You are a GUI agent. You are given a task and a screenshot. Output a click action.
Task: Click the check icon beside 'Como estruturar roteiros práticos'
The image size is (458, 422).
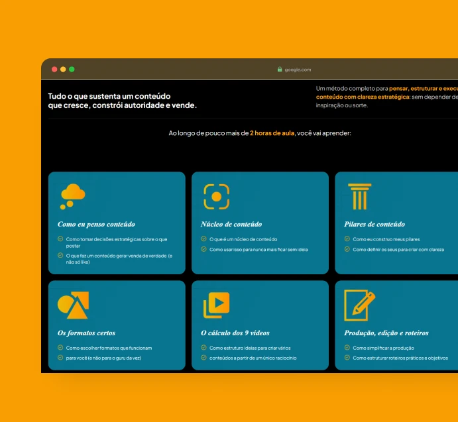pyautogui.click(x=347, y=358)
